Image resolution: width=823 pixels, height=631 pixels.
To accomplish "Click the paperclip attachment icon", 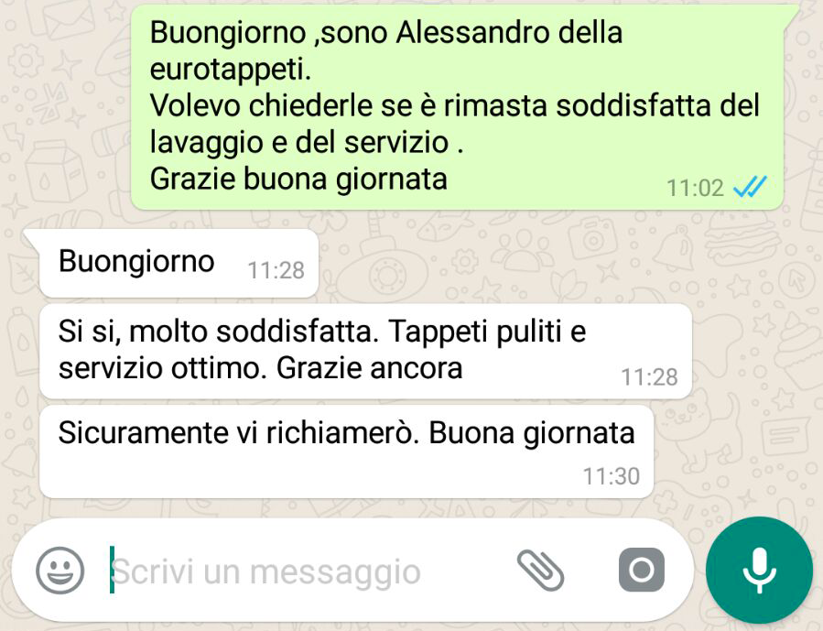I will coord(541,571).
